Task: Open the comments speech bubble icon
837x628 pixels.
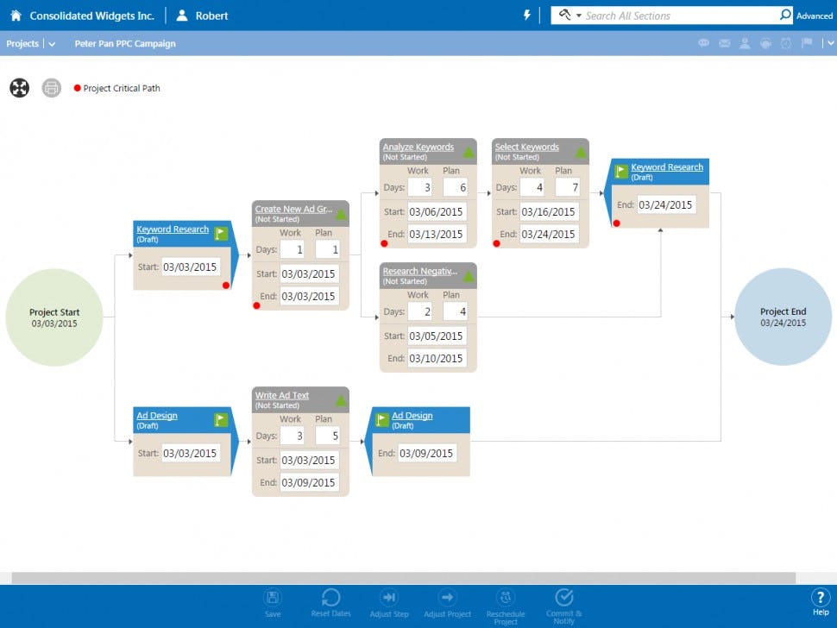Action: [703, 43]
